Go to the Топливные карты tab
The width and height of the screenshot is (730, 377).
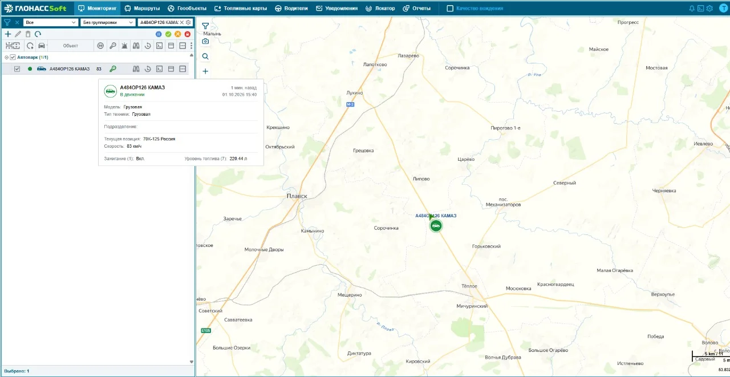241,9
